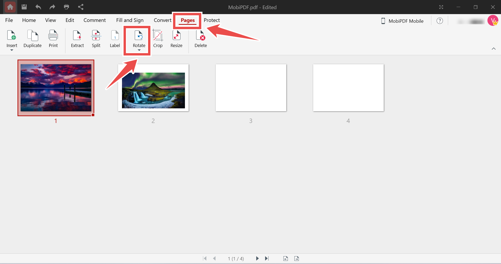Expand the Insert dropdown arrow
This screenshot has height=264, width=501.
point(12,50)
